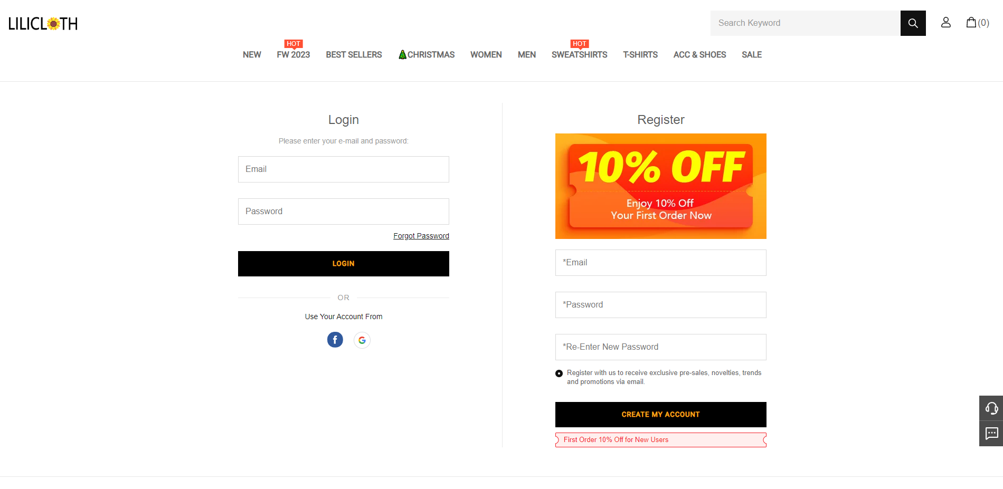Image resolution: width=1003 pixels, height=489 pixels.
Task: Open the Sweatshirts menu item
Action: pos(579,55)
